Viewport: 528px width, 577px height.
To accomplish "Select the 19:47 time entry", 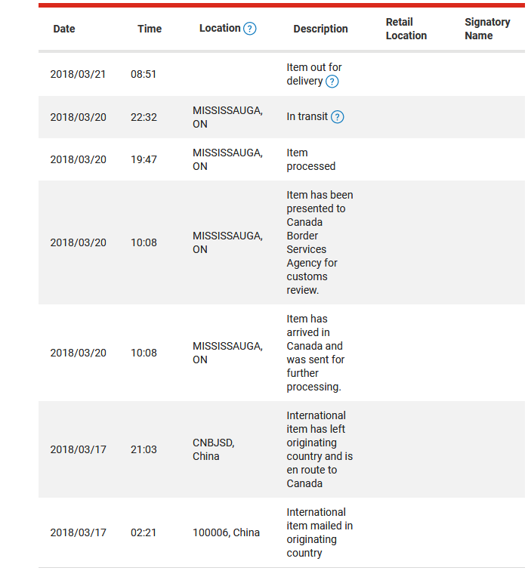I will coord(144,159).
